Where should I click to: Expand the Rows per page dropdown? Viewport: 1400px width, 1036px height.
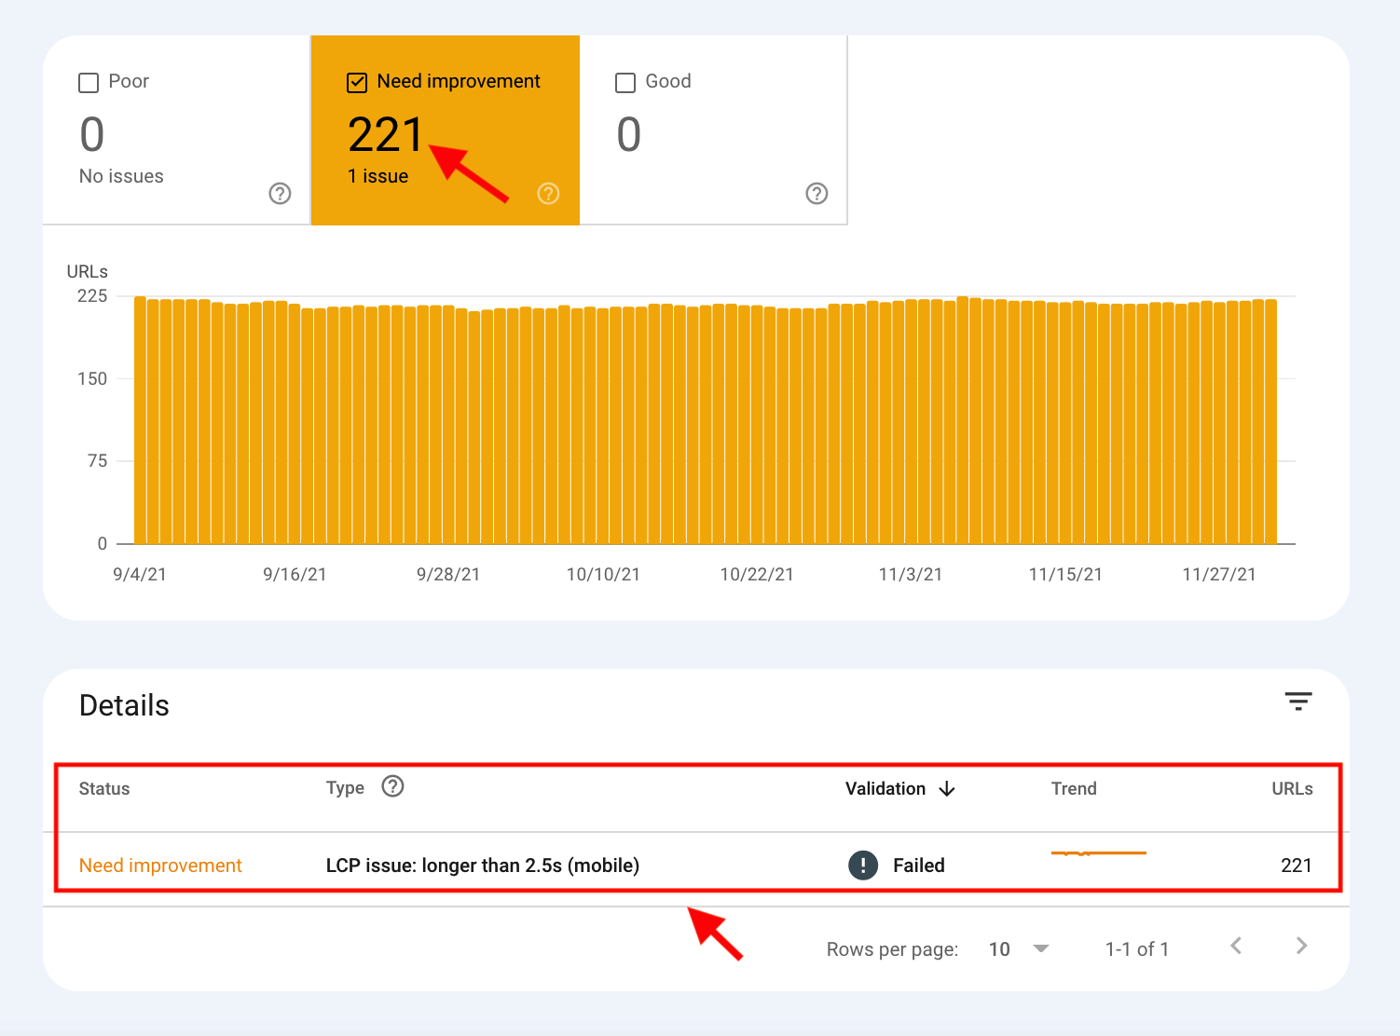click(x=1041, y=948)
